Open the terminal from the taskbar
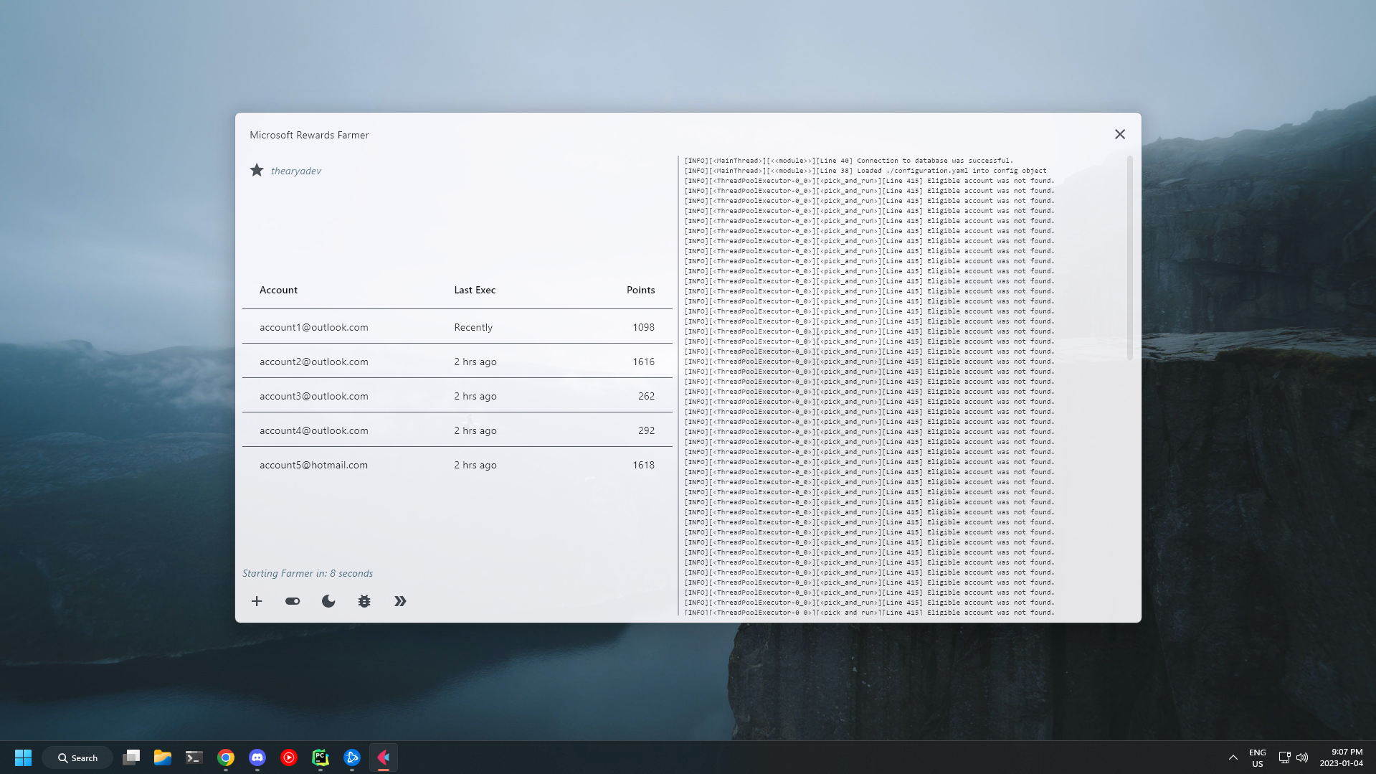Screen dimensions: 1376x774 pos(194,758)
